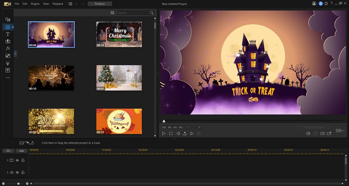
Task: Open the preview Fit zoom dropdown
Action: (x=193, y=127)
